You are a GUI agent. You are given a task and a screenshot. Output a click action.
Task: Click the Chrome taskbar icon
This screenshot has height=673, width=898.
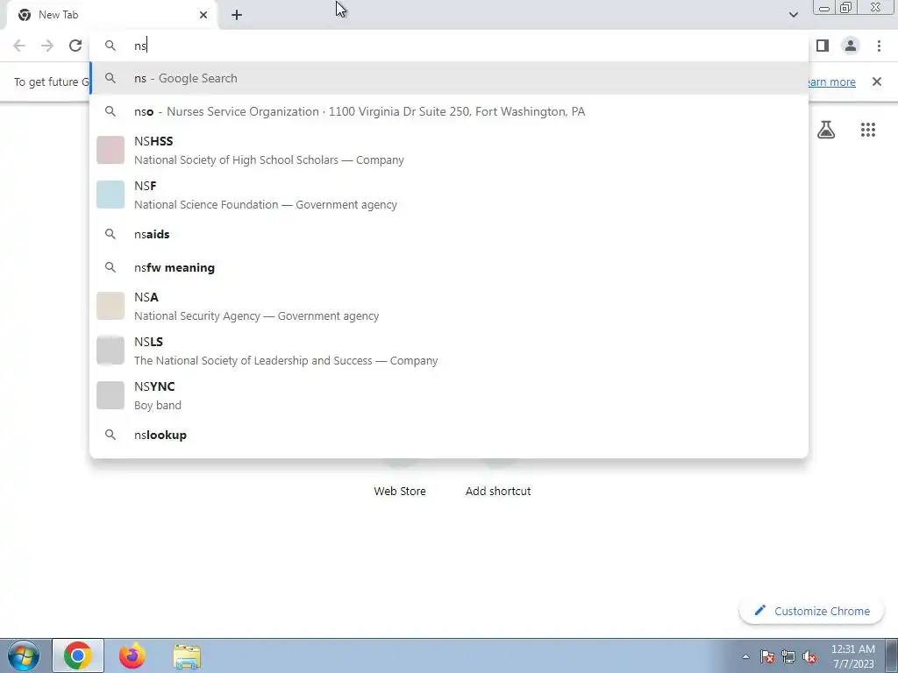click(78, 655)
